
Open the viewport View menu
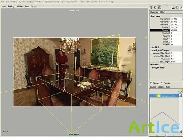point(3,6)
